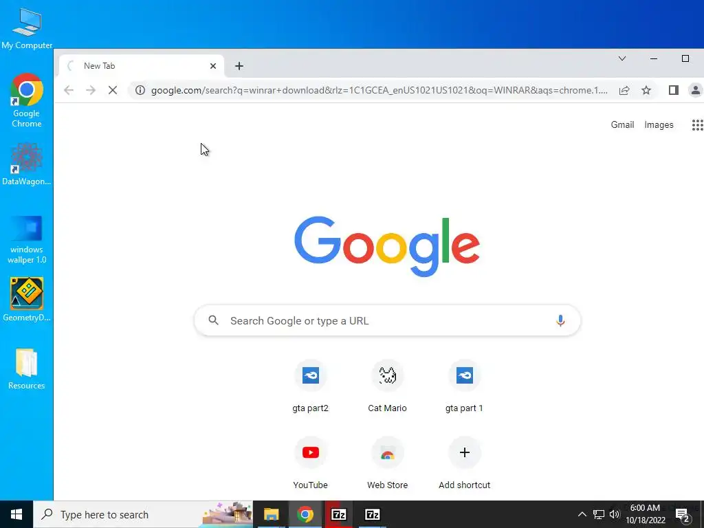Maximize the Chrome window
The height and width of the screenshot is (528, 704).
(685, 58)
